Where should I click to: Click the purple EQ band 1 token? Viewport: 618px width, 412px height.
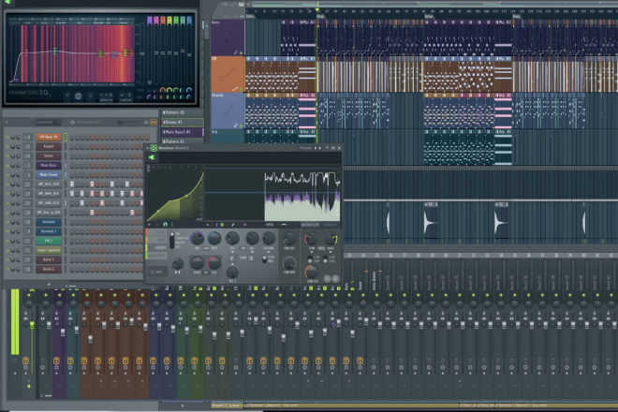point(150,20)
